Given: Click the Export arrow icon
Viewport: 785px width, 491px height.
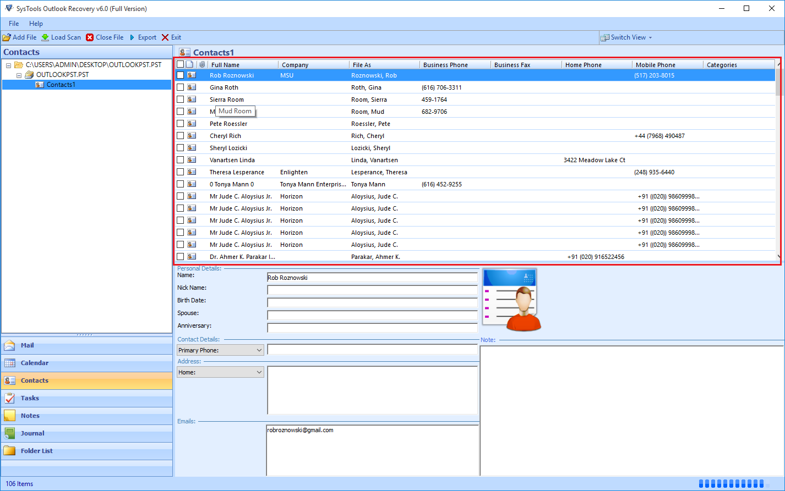Looking at the screenshot, I should pyautogui.click(x=132, y=37).
